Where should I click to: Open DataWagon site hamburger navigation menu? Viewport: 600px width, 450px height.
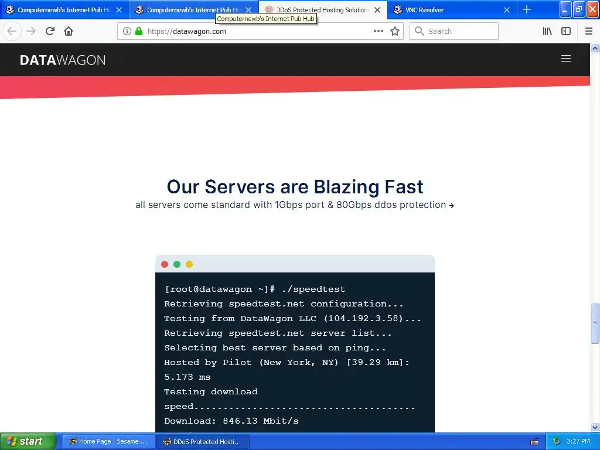click(566, 59)
